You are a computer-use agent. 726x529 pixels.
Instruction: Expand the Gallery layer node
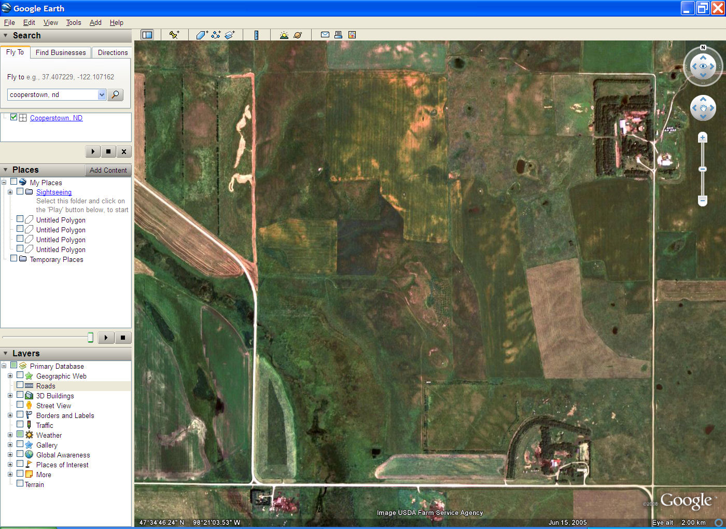click(10, 444)
